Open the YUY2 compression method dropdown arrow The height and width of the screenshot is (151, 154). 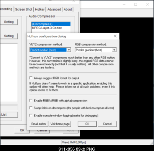[x=69, y=50]
